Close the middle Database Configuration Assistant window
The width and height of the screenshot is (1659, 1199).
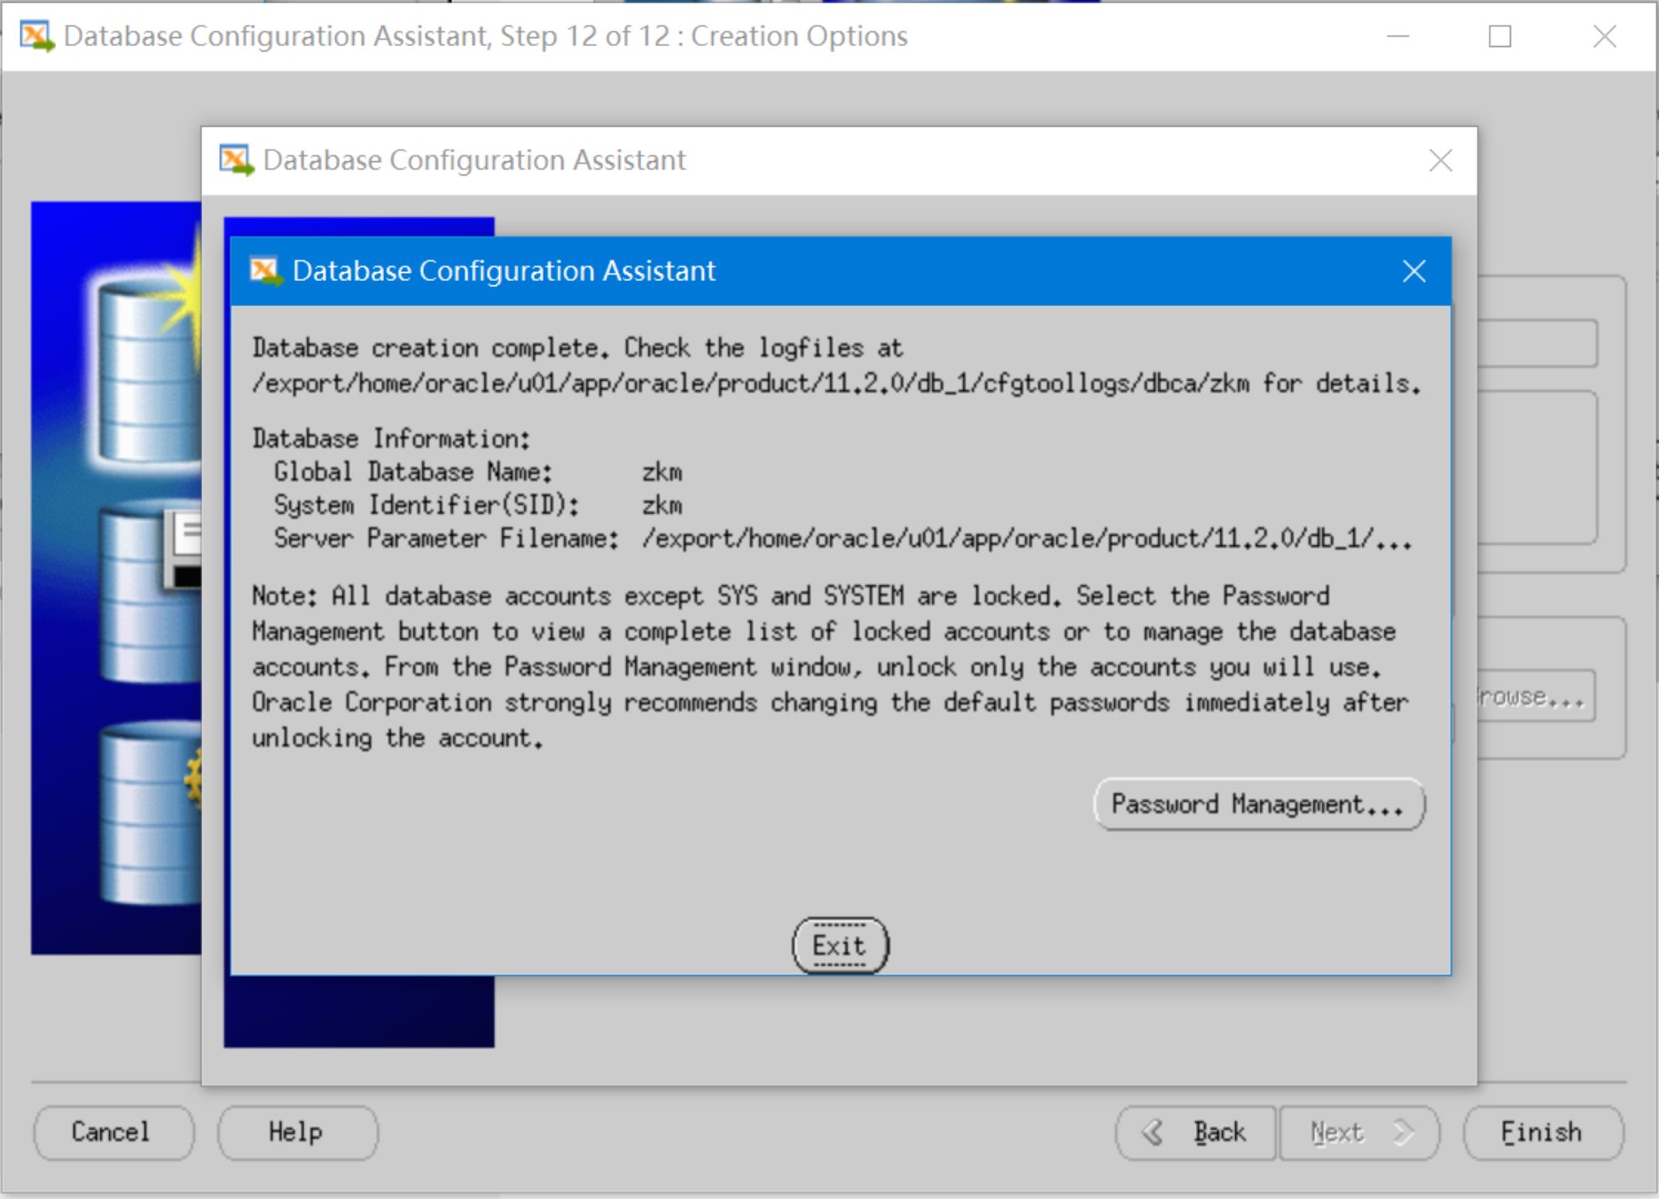point(1441,160)
